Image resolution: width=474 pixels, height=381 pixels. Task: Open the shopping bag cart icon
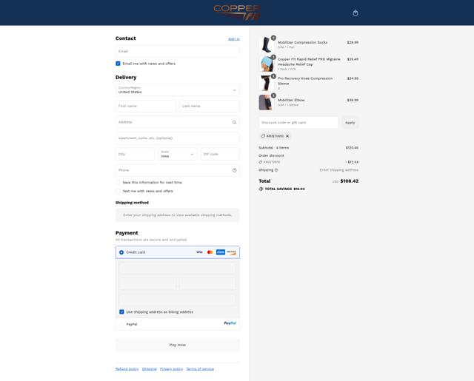(355, 13)
